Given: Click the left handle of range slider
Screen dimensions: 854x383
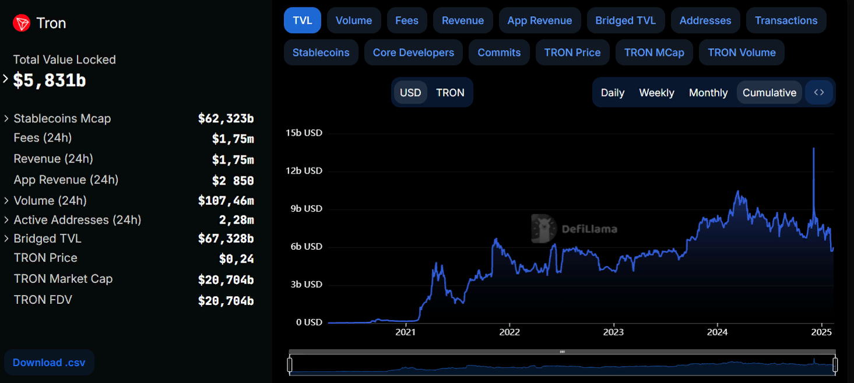Looking at the screenshot, I should coord(290,365).
